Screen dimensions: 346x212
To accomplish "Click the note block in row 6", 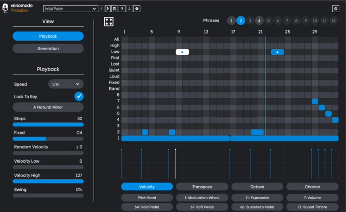I will point(322,107).
